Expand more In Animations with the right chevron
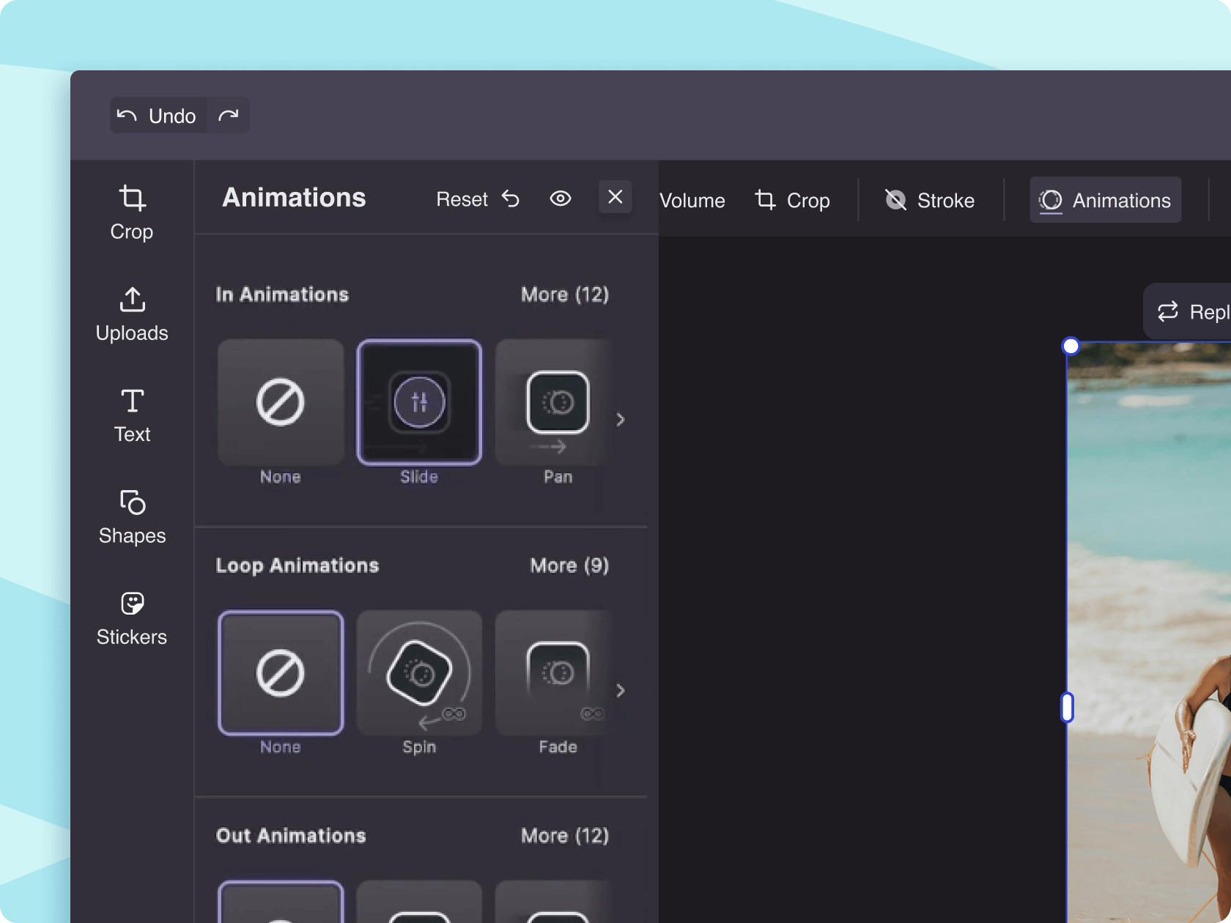 coord(621,420)
